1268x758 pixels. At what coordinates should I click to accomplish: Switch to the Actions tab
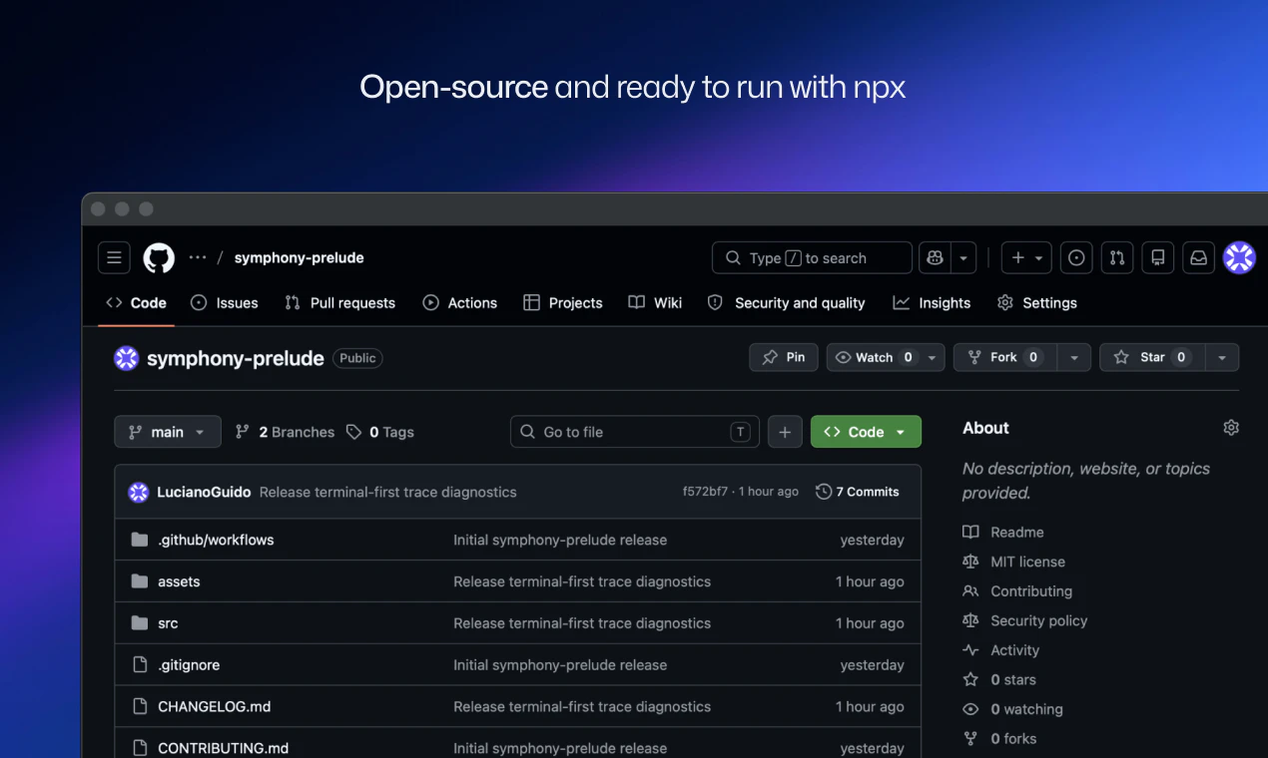(x=459, y=303)
